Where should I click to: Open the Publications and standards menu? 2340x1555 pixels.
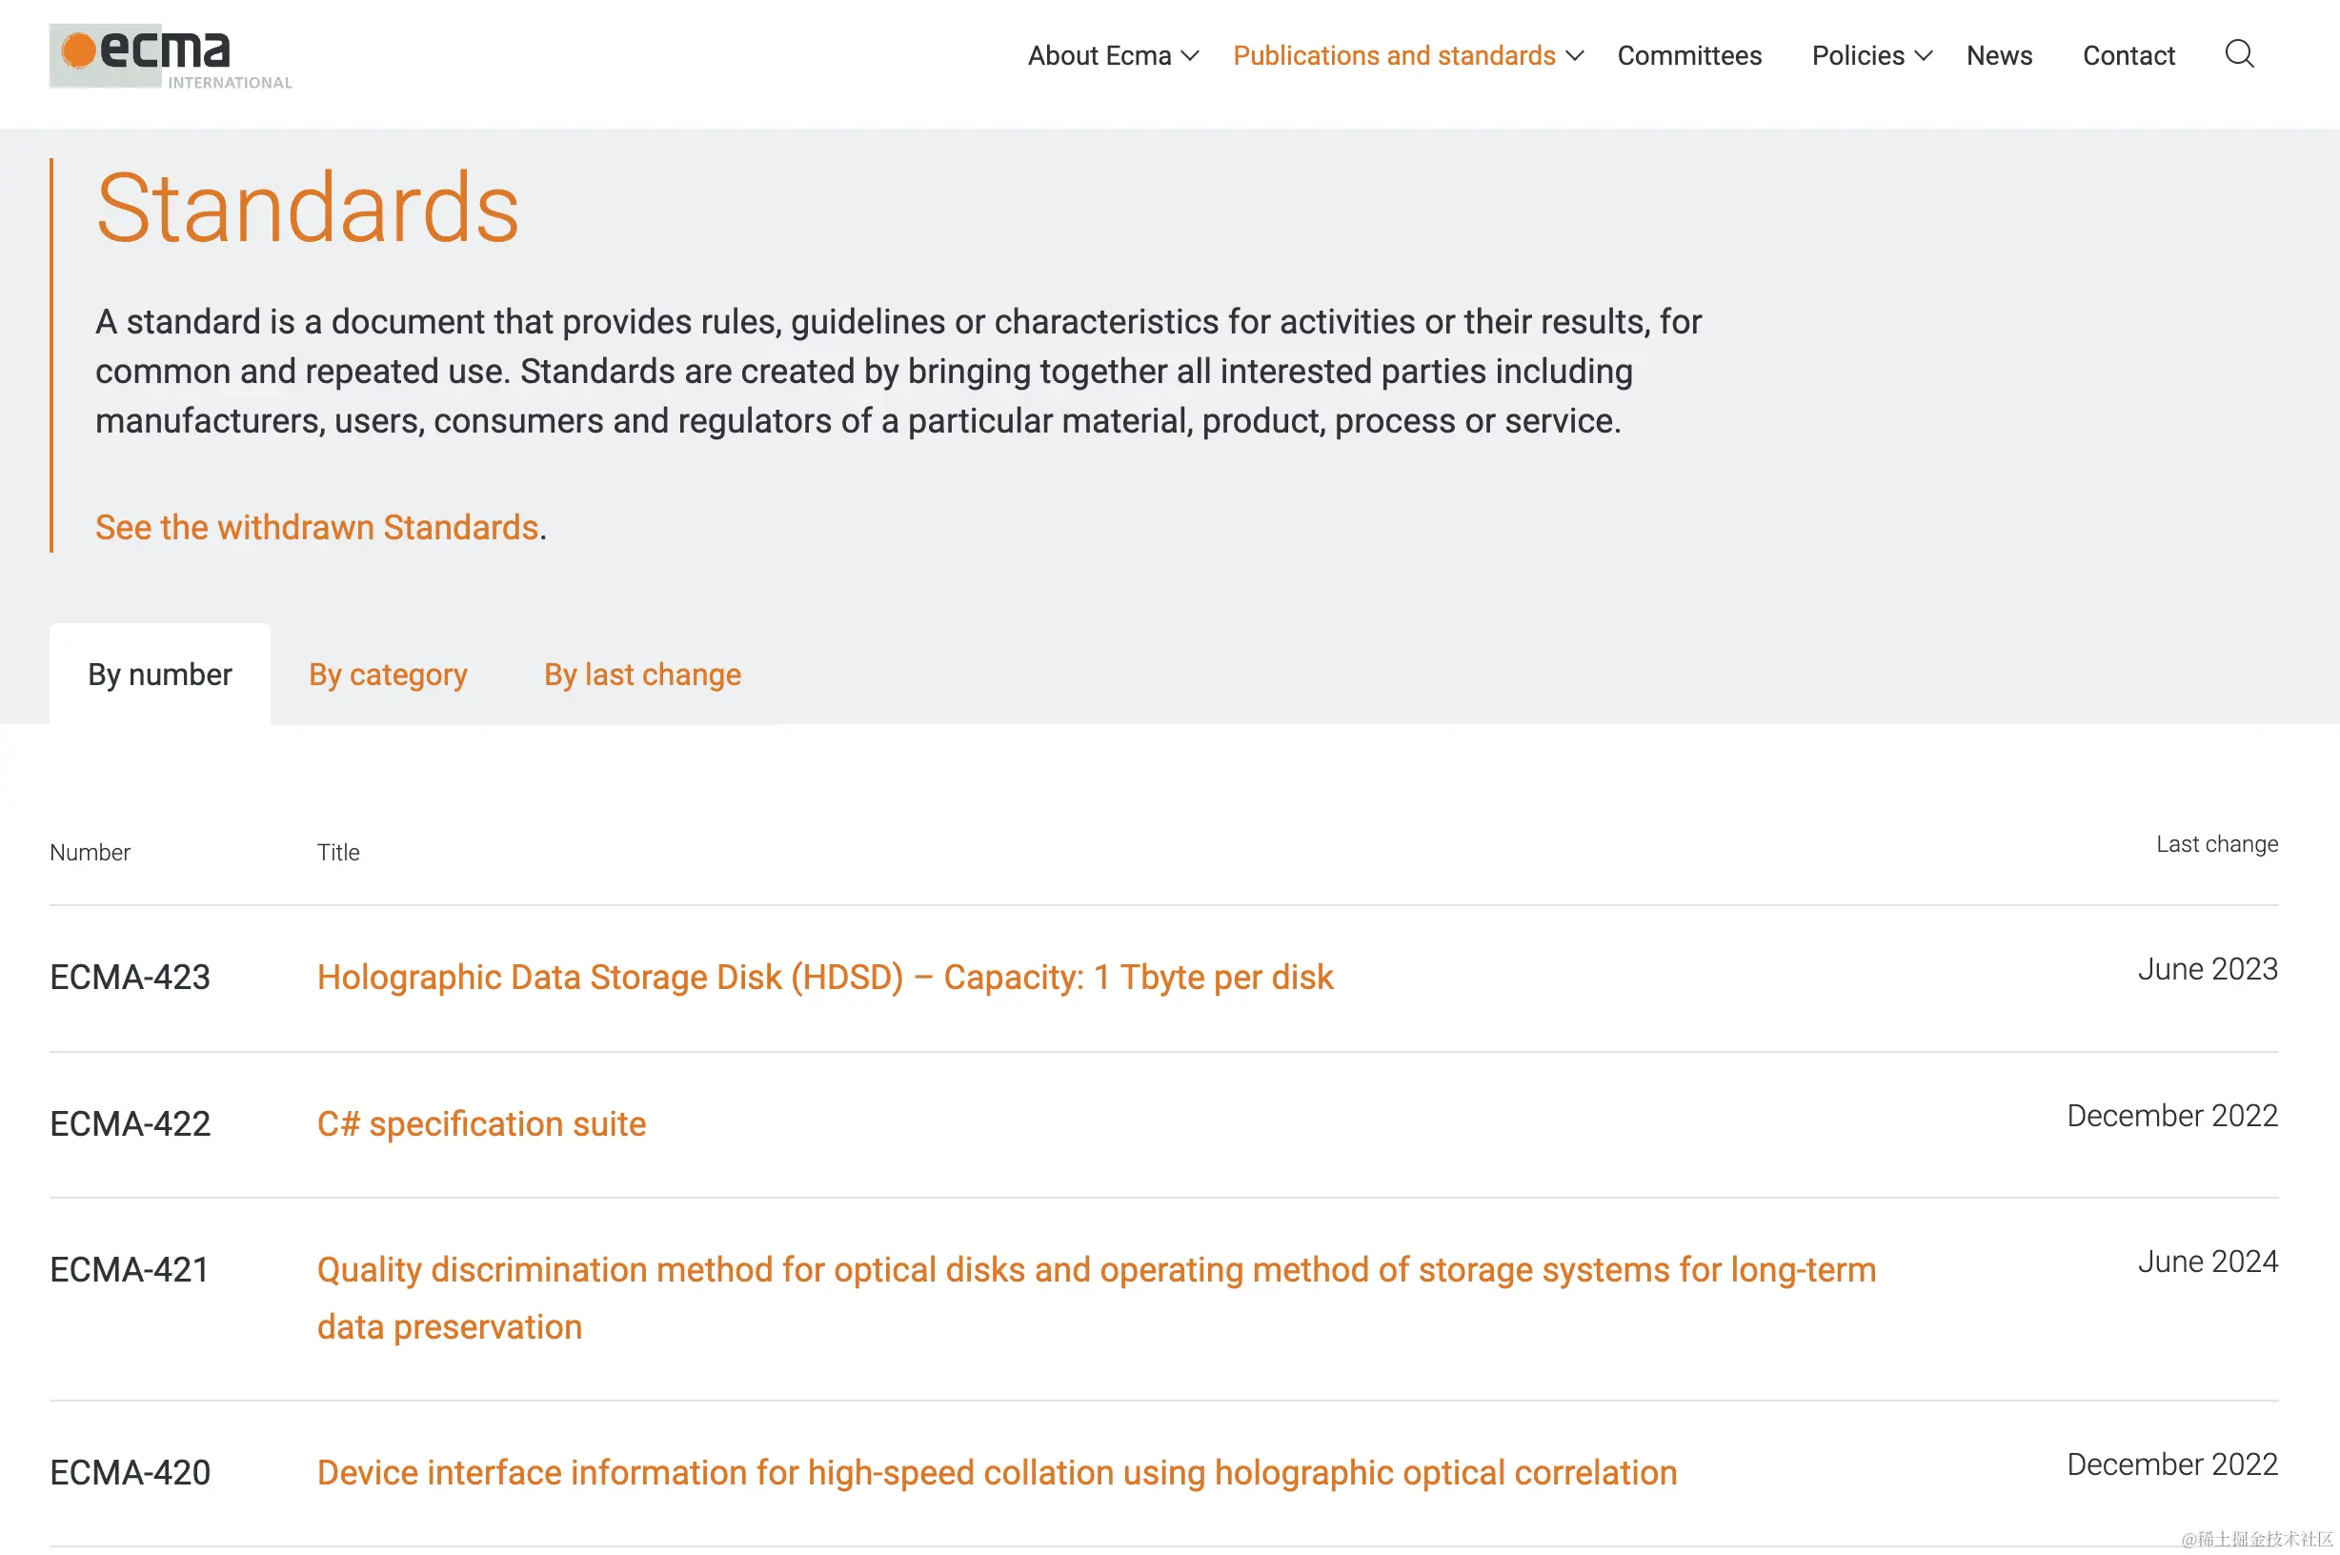pyautogui.click(x=1394, y=55)
